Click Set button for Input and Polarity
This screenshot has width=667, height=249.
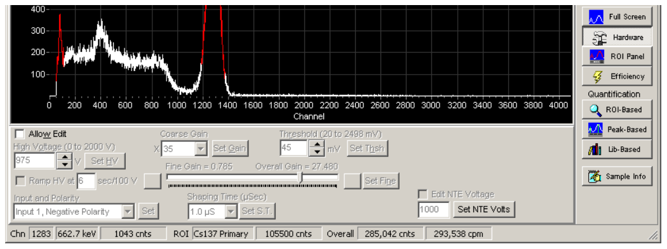[149, 211]
